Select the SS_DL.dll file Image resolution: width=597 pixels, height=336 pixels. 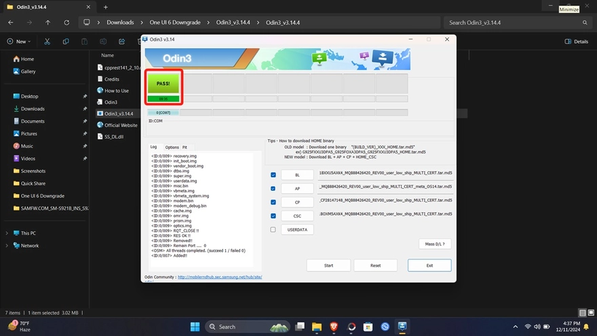pos(111,136)
